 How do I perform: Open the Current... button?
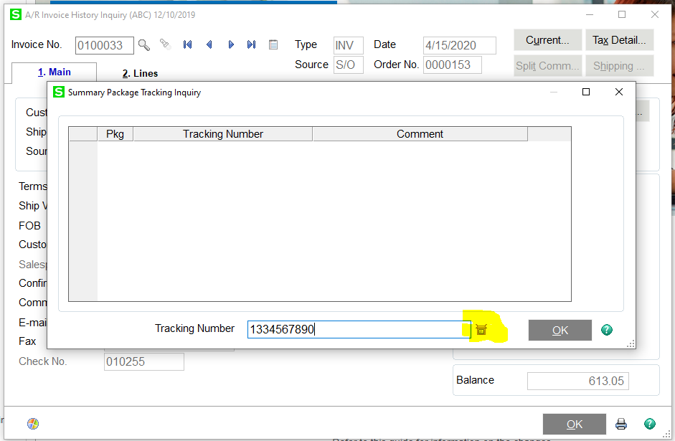[x=547, y=40]
